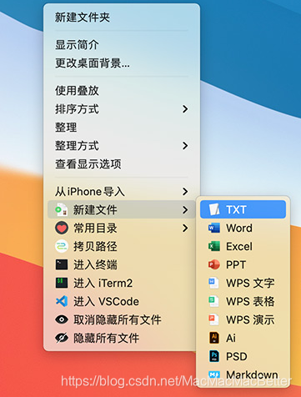Viewport: 301px width, 397px height.
Task: Open 查看显示选项 menu entry
Action: point(88,164)
